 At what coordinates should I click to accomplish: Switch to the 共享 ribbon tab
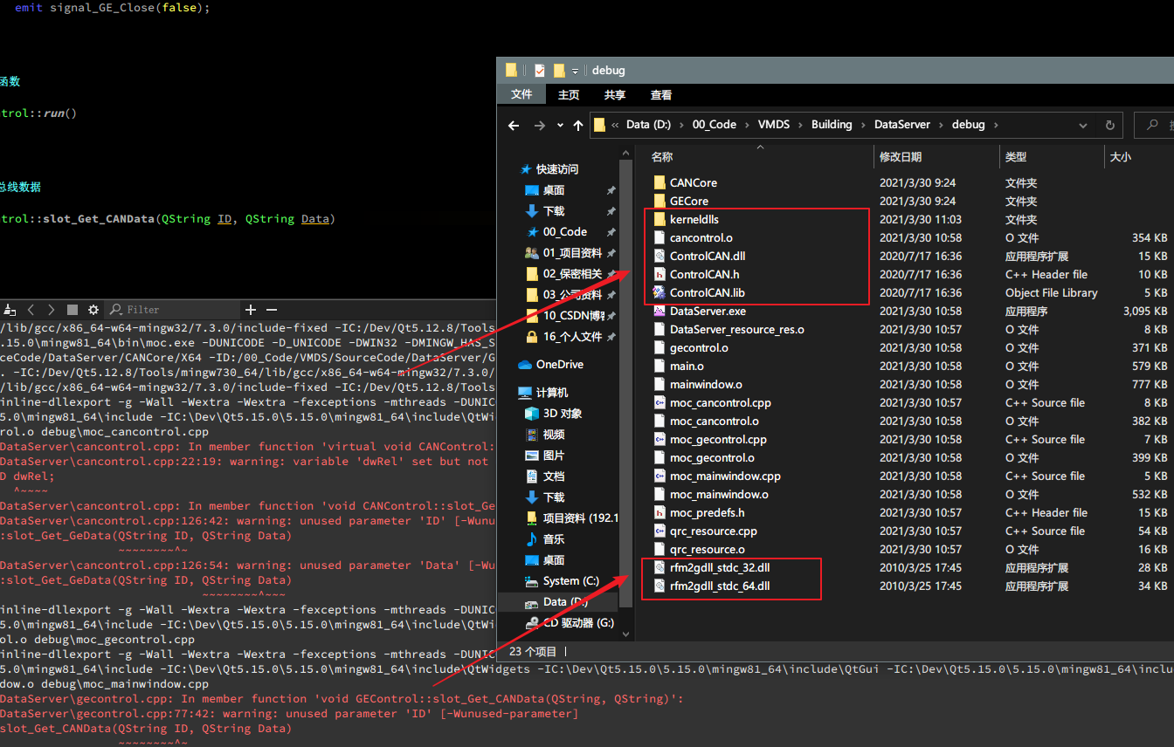[x=615, y=94]
